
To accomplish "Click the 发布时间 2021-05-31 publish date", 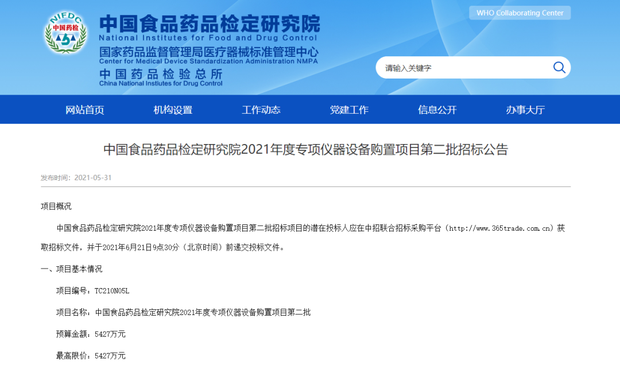I will click(x=76, y=178).
